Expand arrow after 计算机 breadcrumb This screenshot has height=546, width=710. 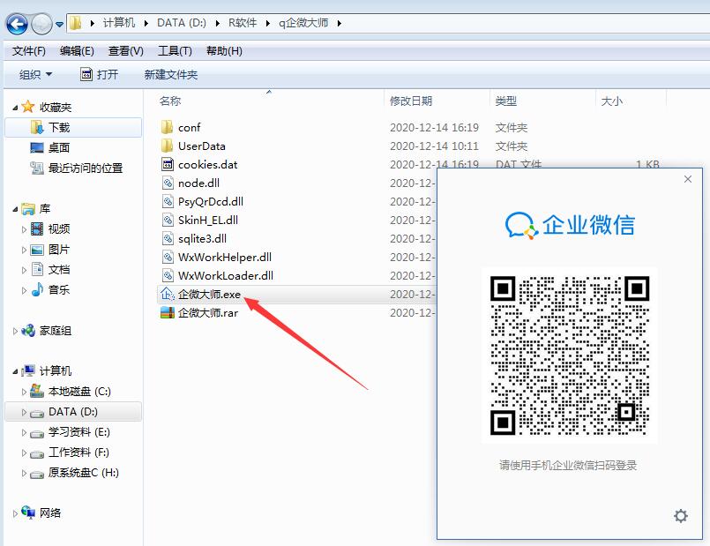point(146,23)
